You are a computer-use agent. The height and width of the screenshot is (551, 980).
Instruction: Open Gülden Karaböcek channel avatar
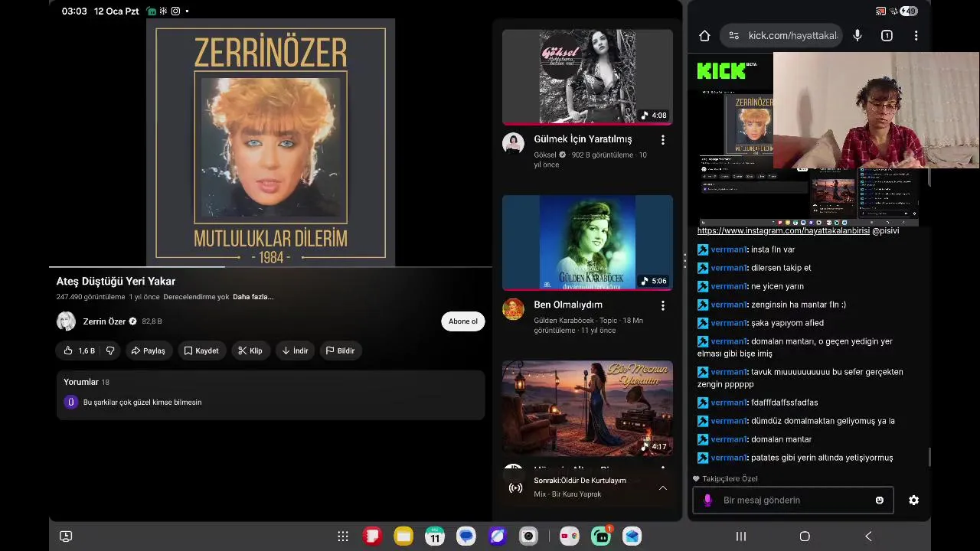pos(513,308)
